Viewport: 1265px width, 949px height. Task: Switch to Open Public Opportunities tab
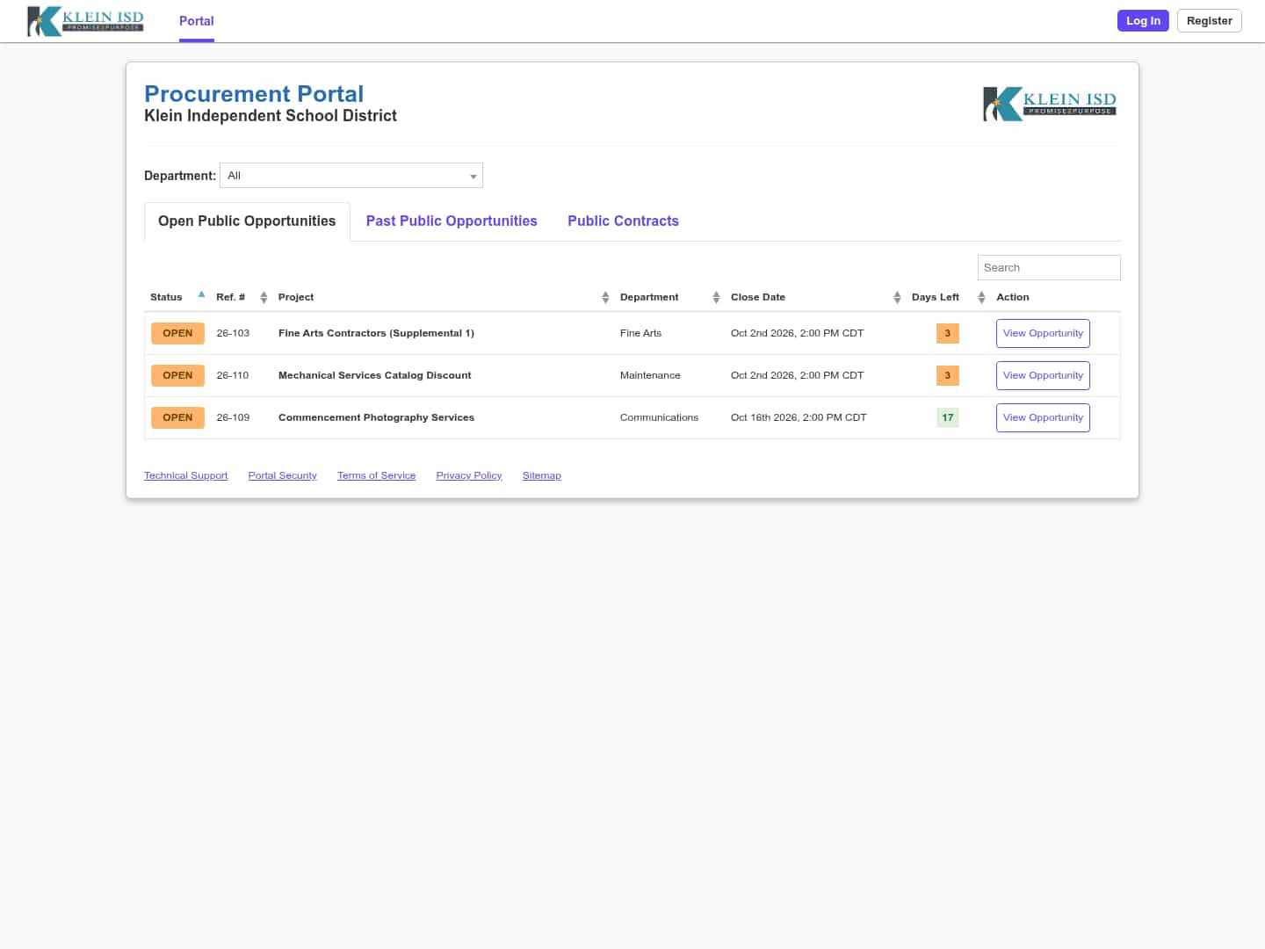coord(247,221)
